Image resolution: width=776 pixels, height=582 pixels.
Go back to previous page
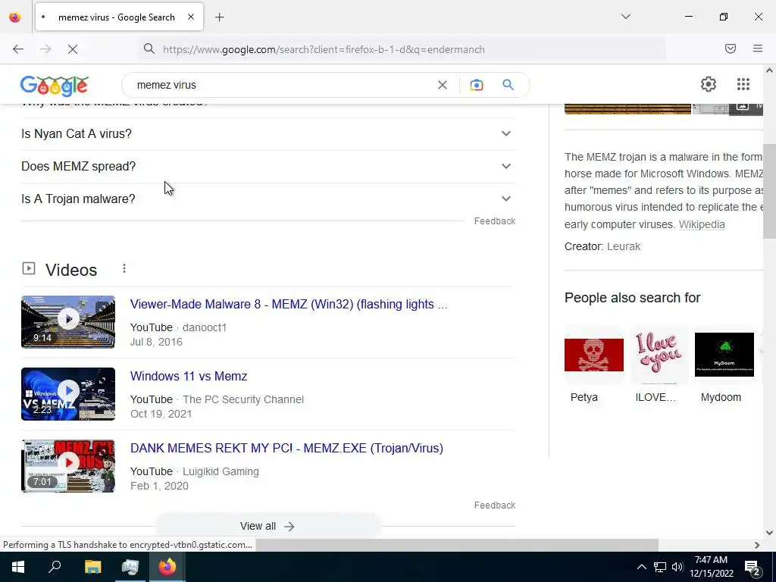(x=18, y=49)
